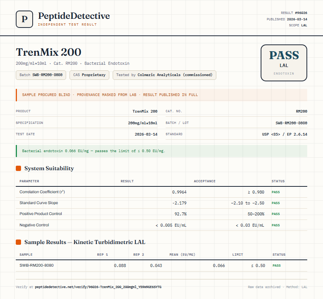Viewport: 323px width, 299px height.
Task: Click the ACCEPTANCE column header
Action: pyautogui.click(x=205, y=181)
